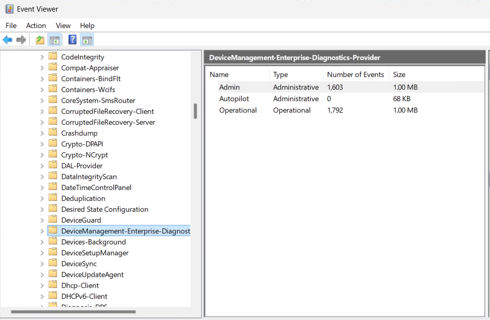The image size is (490, 320).
Task: Select Devices-Background tree item
Action: click(x=93, y=242)
